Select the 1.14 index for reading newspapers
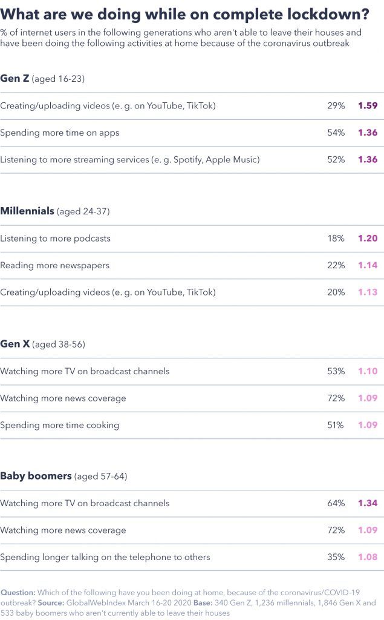 368,265
